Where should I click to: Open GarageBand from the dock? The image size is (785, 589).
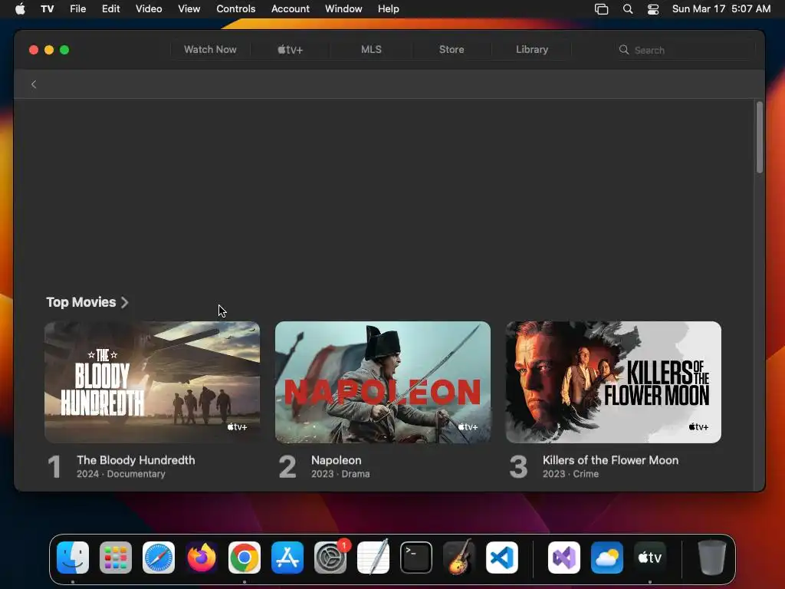pyautogui.click(x=458, y=557)
